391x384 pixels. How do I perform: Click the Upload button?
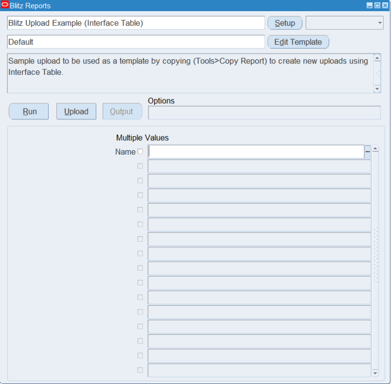coord(77,112)
